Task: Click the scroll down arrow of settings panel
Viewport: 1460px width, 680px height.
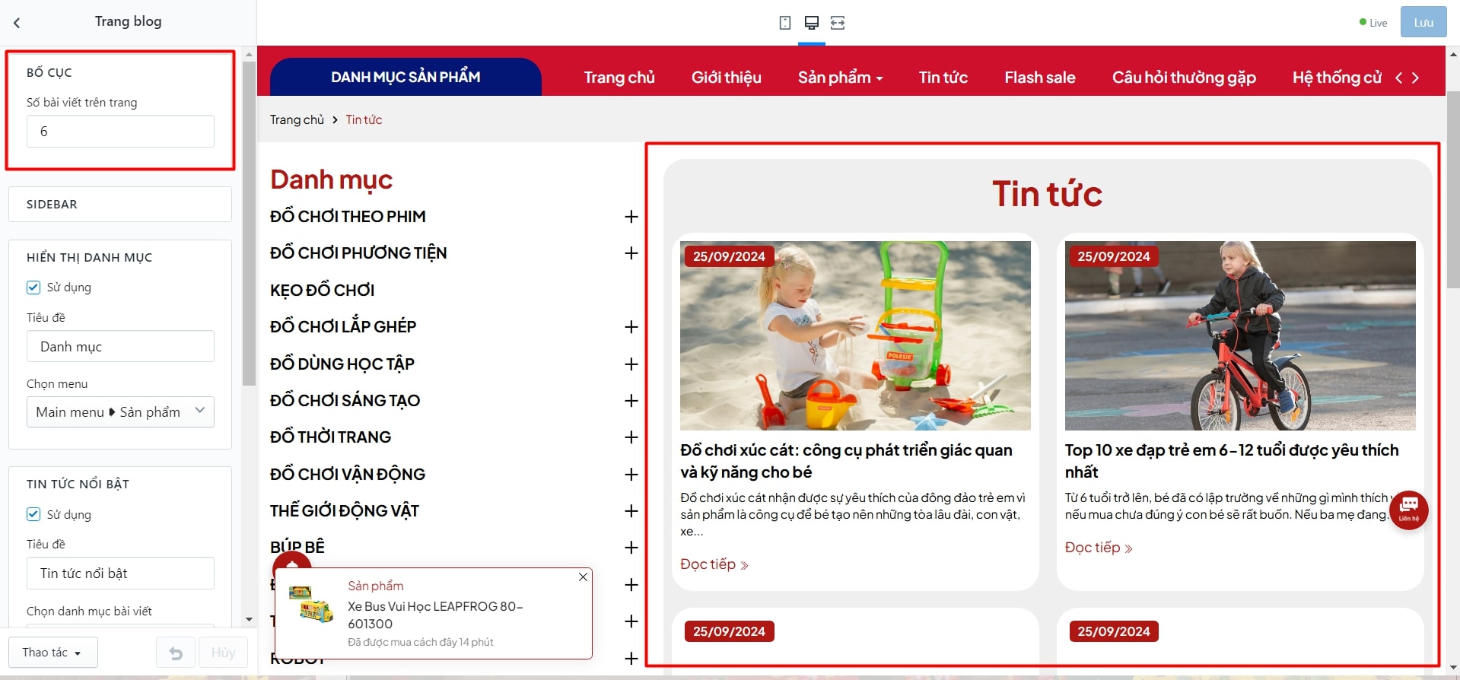Action: point(249,620)
